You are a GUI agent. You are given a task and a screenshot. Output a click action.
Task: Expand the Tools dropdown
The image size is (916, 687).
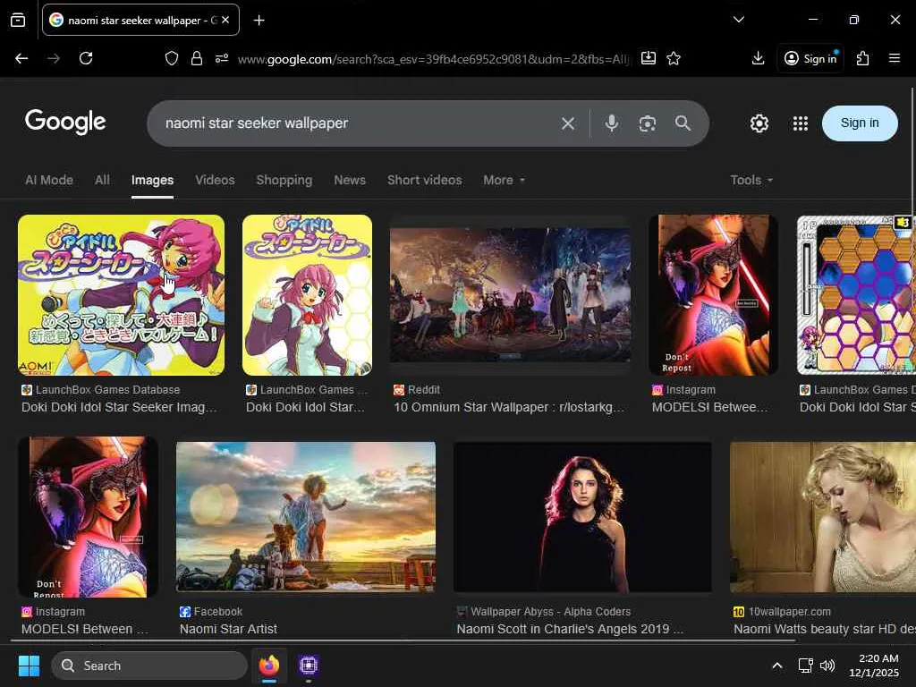click(x=751, y=180)
